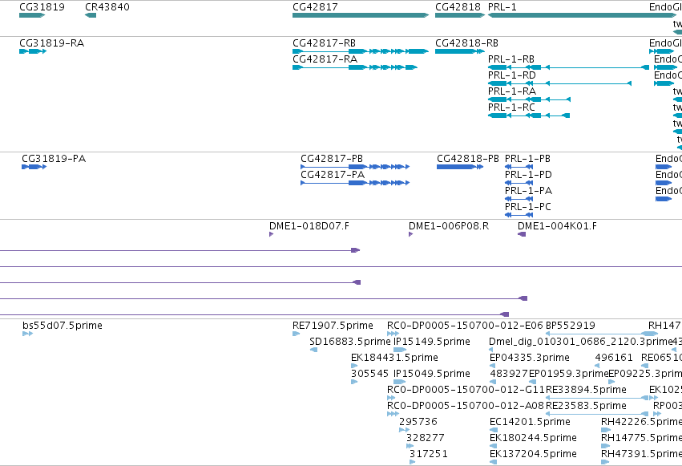Click protein CG42817-PB

pyautogui.click(x=332, y=159)
